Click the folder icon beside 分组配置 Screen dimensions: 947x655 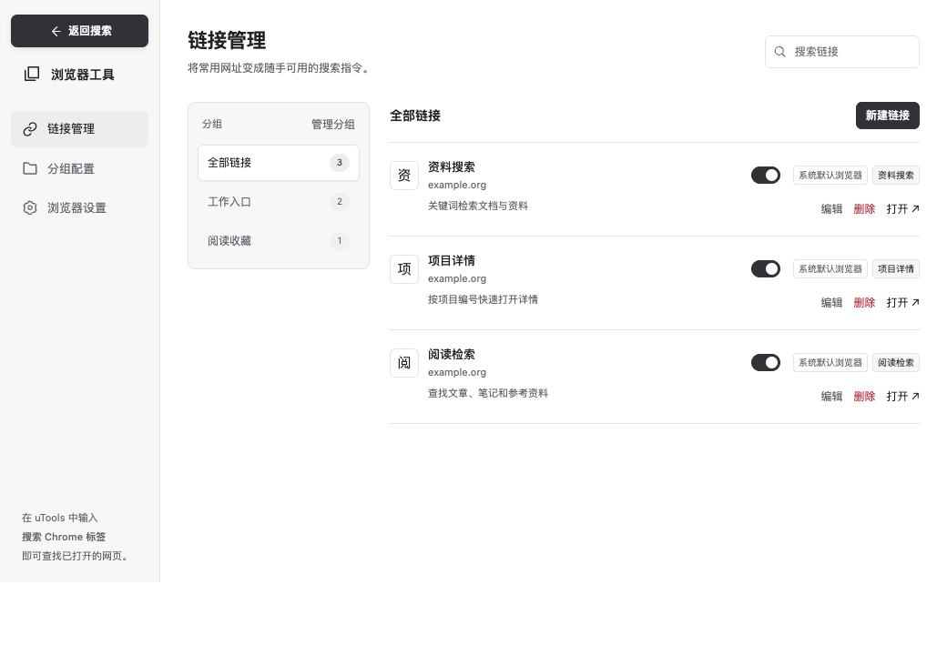point(30,168)
